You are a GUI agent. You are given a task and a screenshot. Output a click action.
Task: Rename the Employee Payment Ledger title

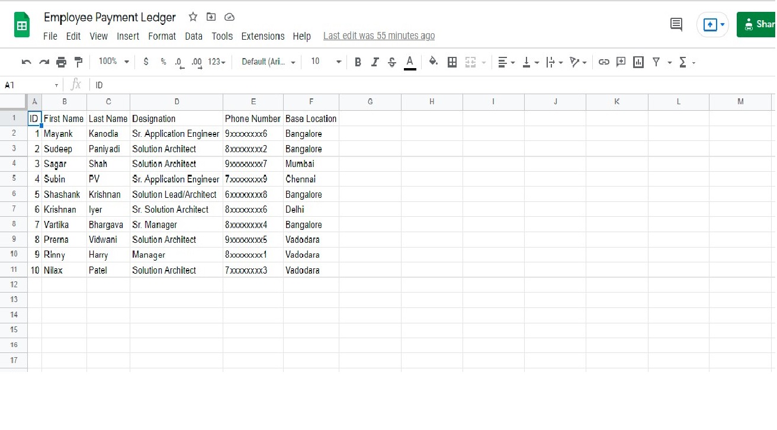[x=110, y=17]
